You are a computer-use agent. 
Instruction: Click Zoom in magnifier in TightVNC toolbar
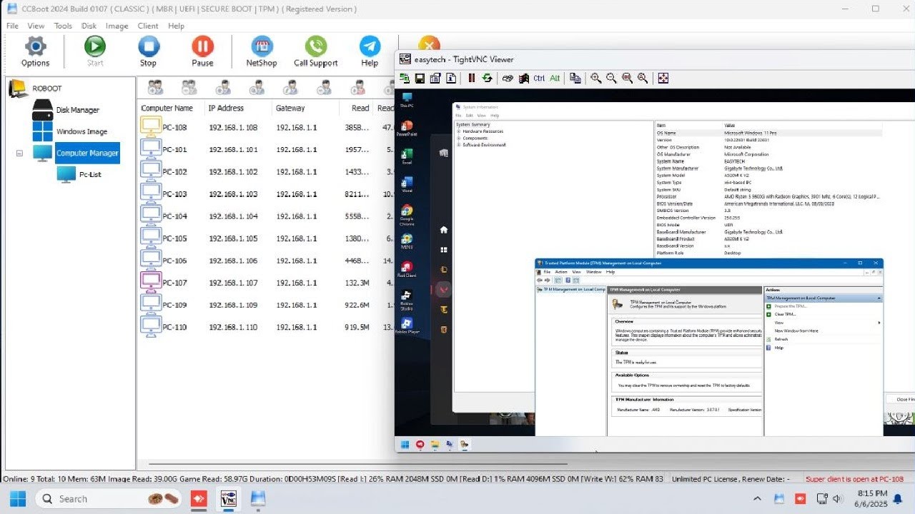596,78
